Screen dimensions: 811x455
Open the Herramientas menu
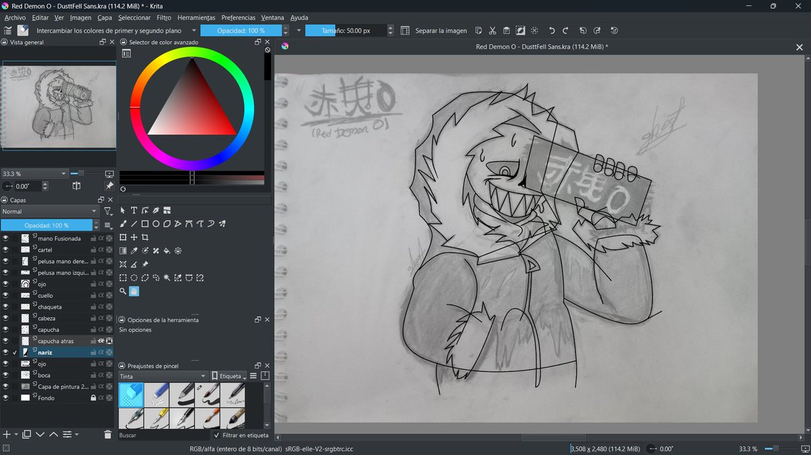tap(196, 17)
